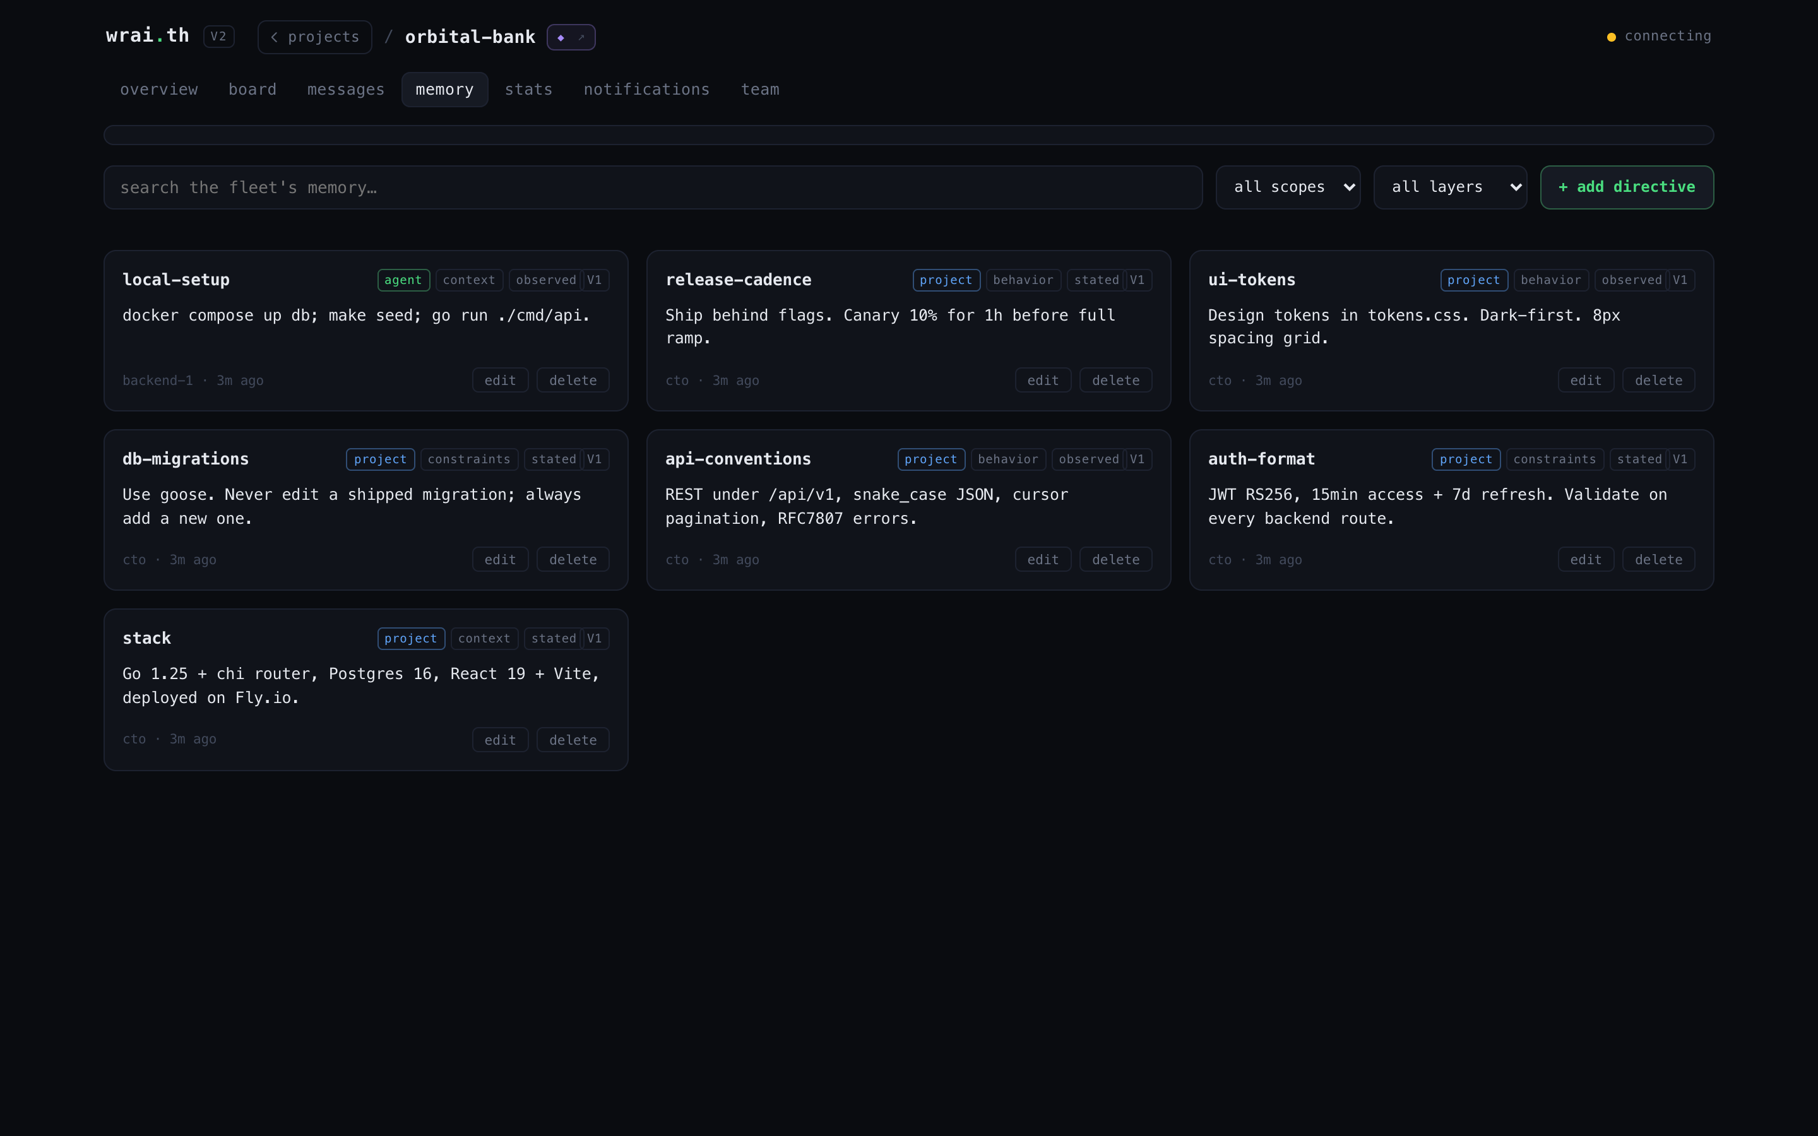Viewport: 1818px width, 1136px height.
Task: Click the behavior tag on api-conventions
Action: 1008,459
